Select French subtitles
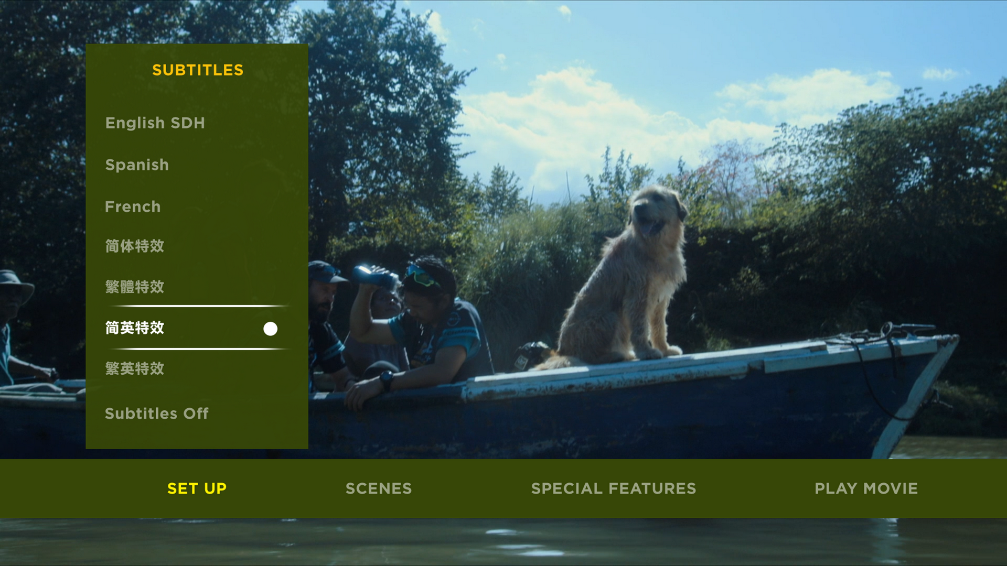Image resolution: width=1007 pixels, height=566 pixels. (133, 206)
